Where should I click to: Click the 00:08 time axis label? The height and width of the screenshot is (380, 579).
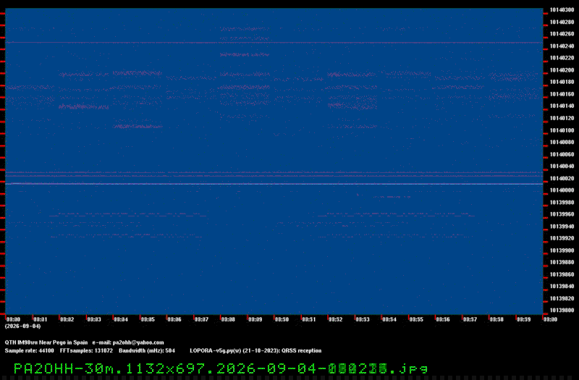point(228,319)
